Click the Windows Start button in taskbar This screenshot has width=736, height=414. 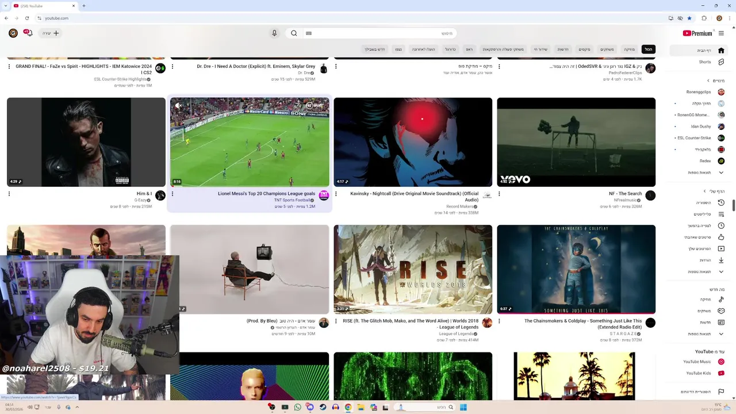463,407
